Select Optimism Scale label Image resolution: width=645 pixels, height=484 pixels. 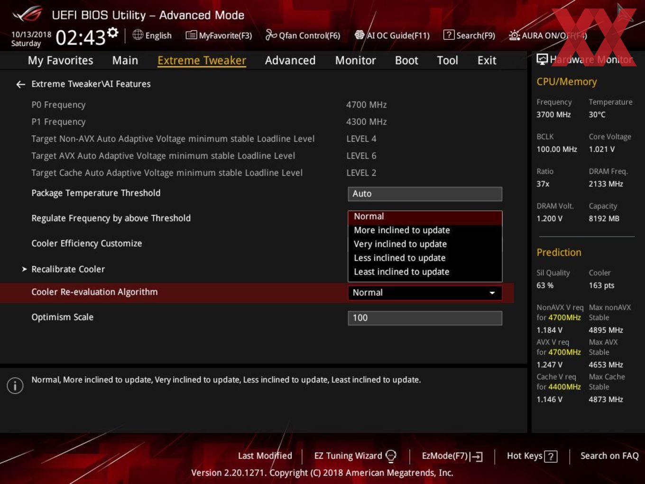point(62,317)
